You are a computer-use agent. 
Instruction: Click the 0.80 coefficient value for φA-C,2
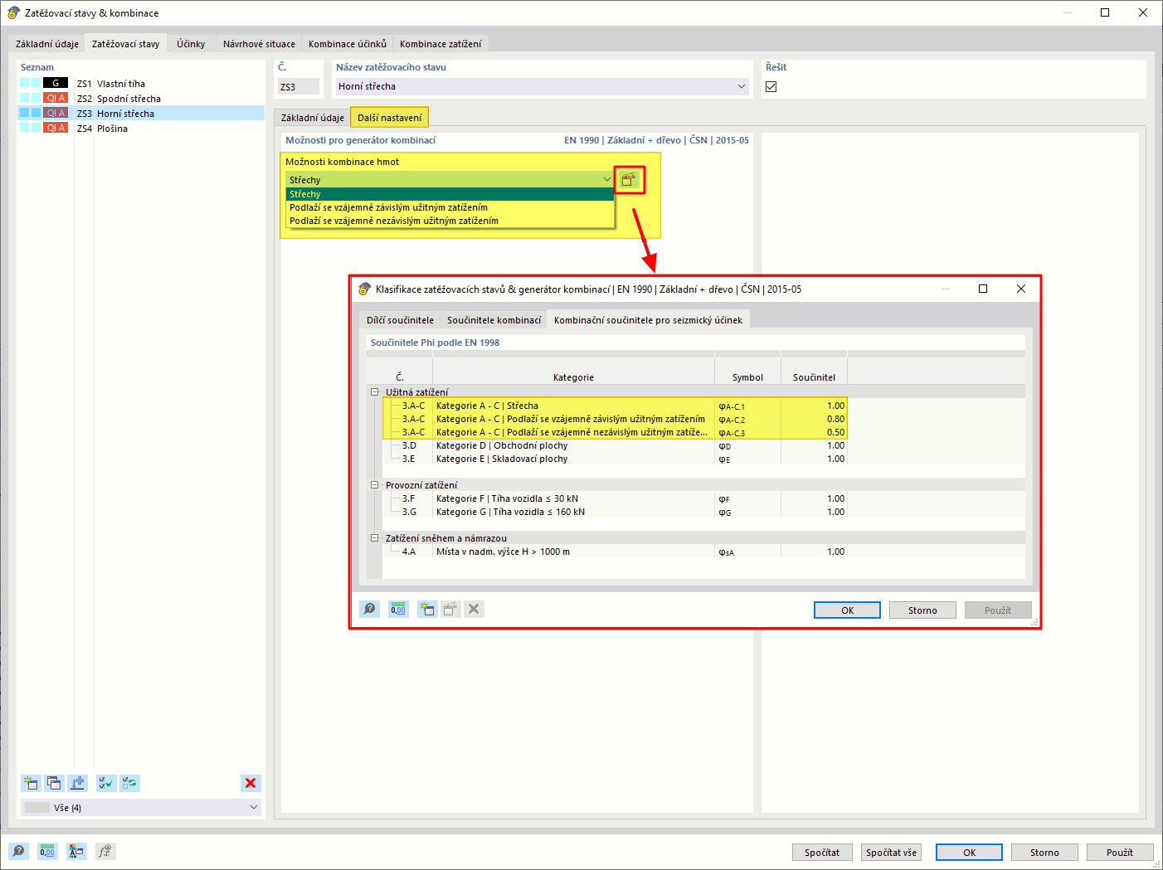[835, 419]
